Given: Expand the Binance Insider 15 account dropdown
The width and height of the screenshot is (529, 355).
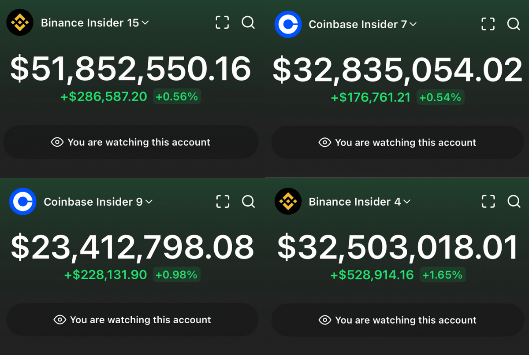Looking at the screenshot, I should (x=95, y=22).
